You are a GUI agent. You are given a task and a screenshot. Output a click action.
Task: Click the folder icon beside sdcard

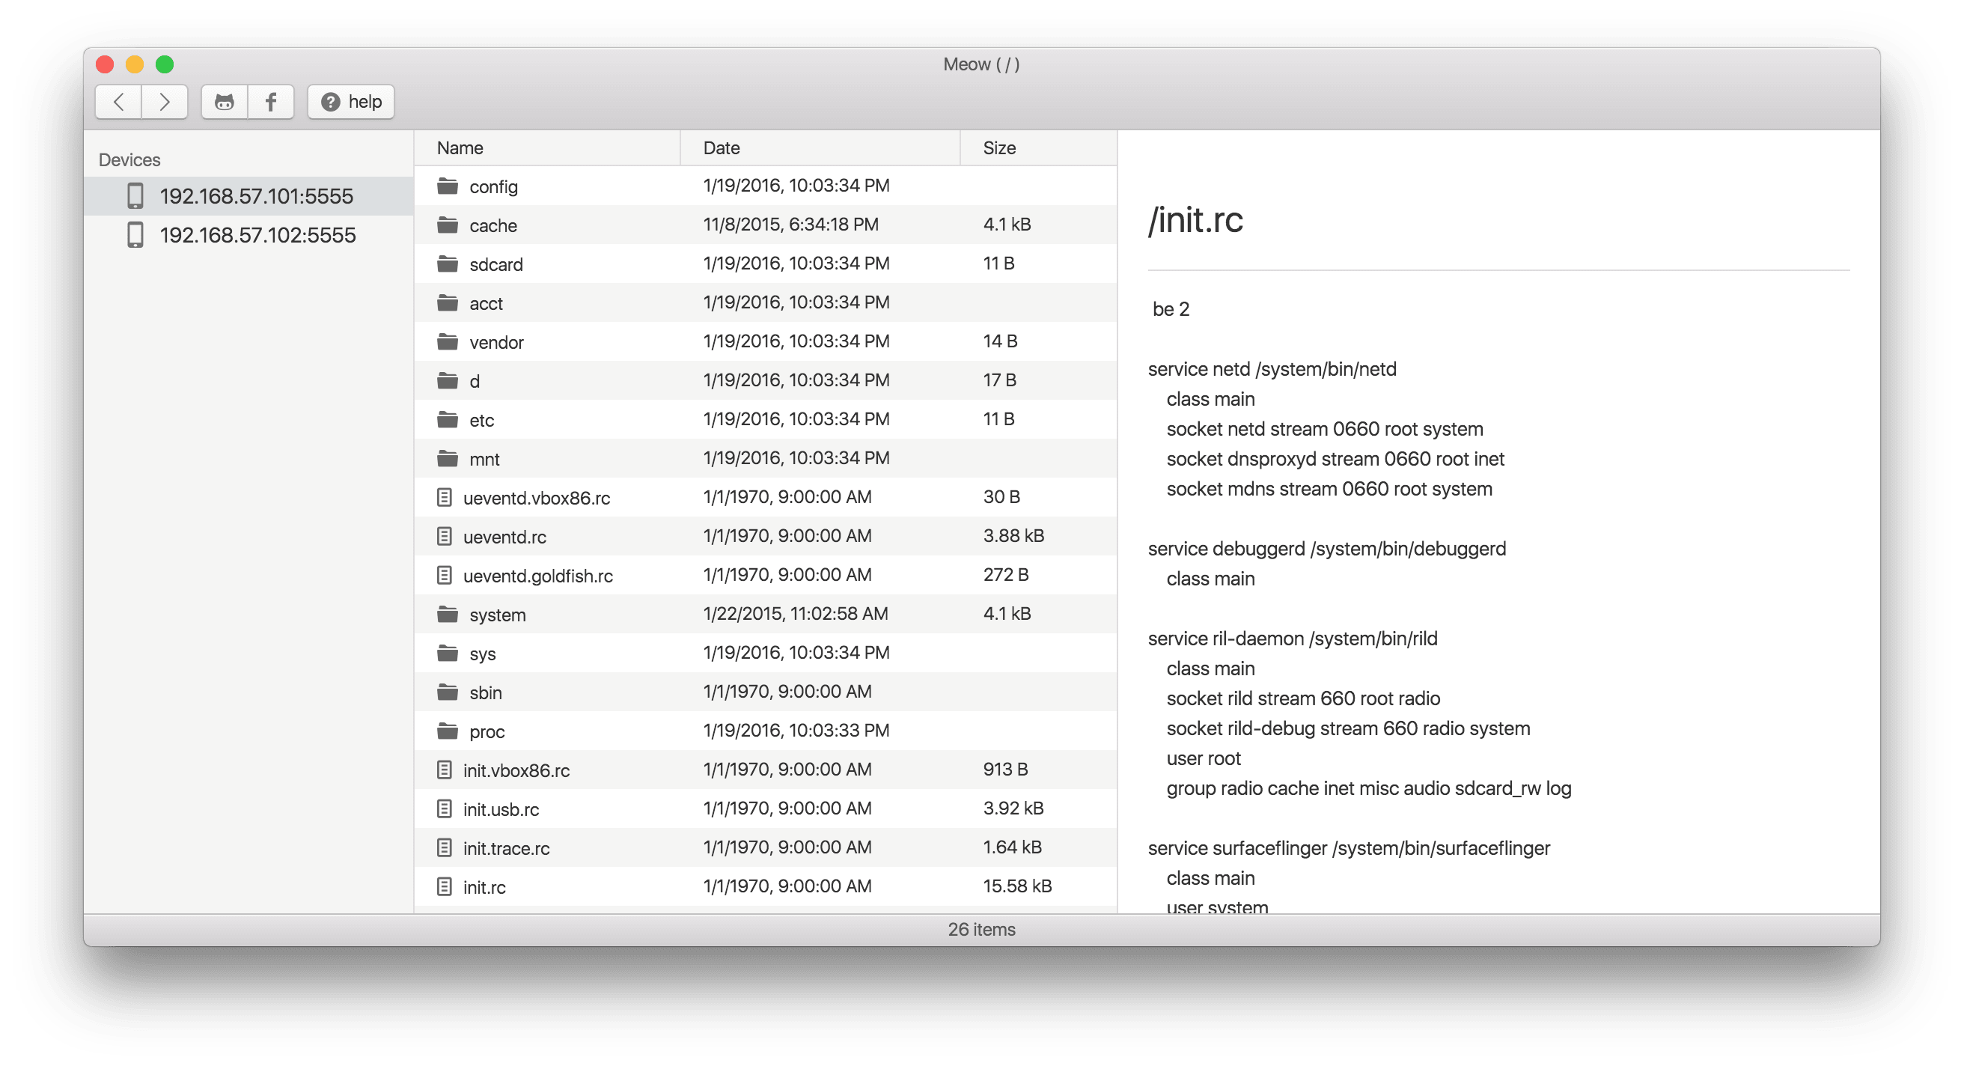(448, 263)
